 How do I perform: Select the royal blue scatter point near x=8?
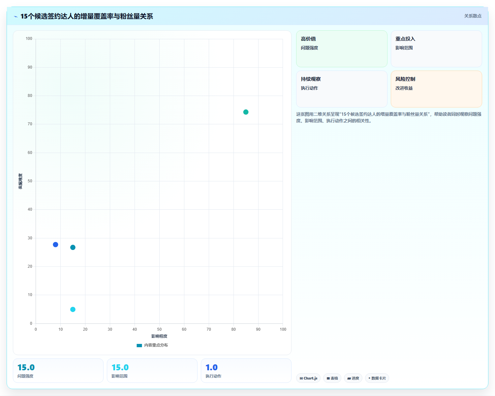(55, 245)
